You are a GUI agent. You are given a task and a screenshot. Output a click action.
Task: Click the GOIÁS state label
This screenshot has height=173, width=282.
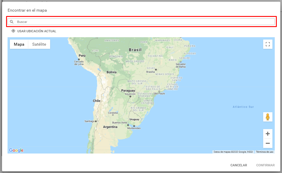tap(151, 68)
